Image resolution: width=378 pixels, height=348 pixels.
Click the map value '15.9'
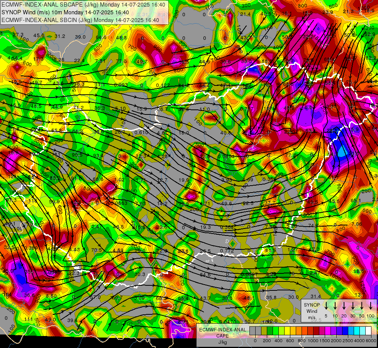tap(142, 109)
